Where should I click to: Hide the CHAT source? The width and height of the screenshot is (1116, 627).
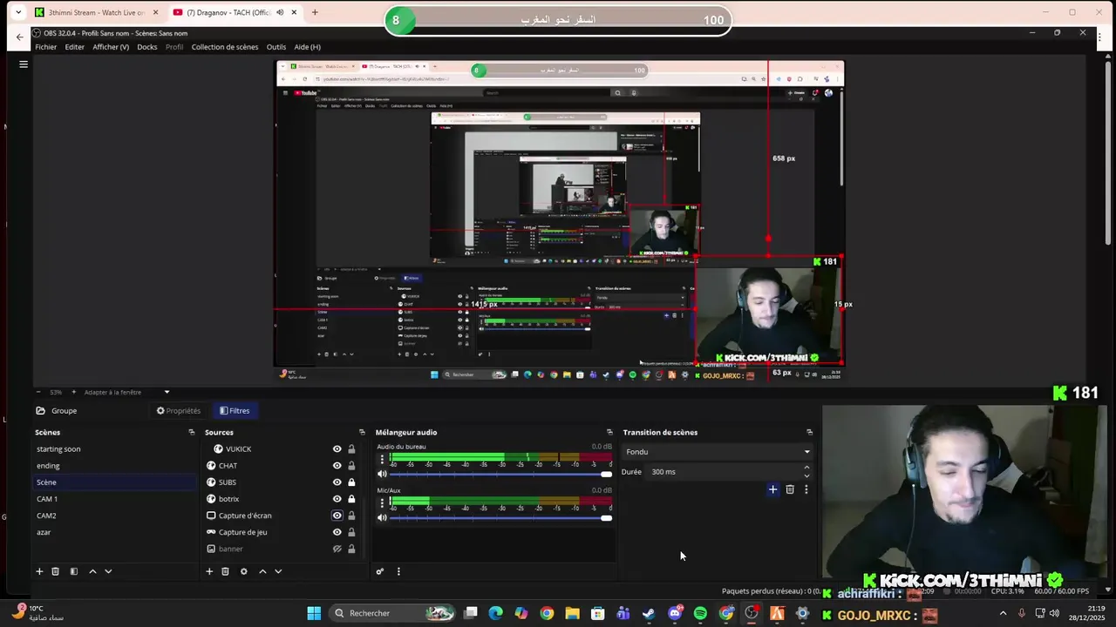click(337, 466)
